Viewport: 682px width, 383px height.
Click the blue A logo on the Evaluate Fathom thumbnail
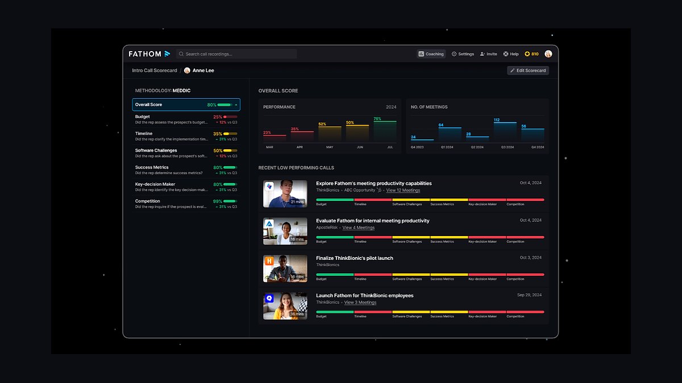[x=269, y=224]
